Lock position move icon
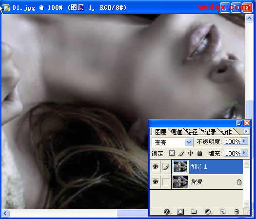256x219 pixels. (190, 153)
